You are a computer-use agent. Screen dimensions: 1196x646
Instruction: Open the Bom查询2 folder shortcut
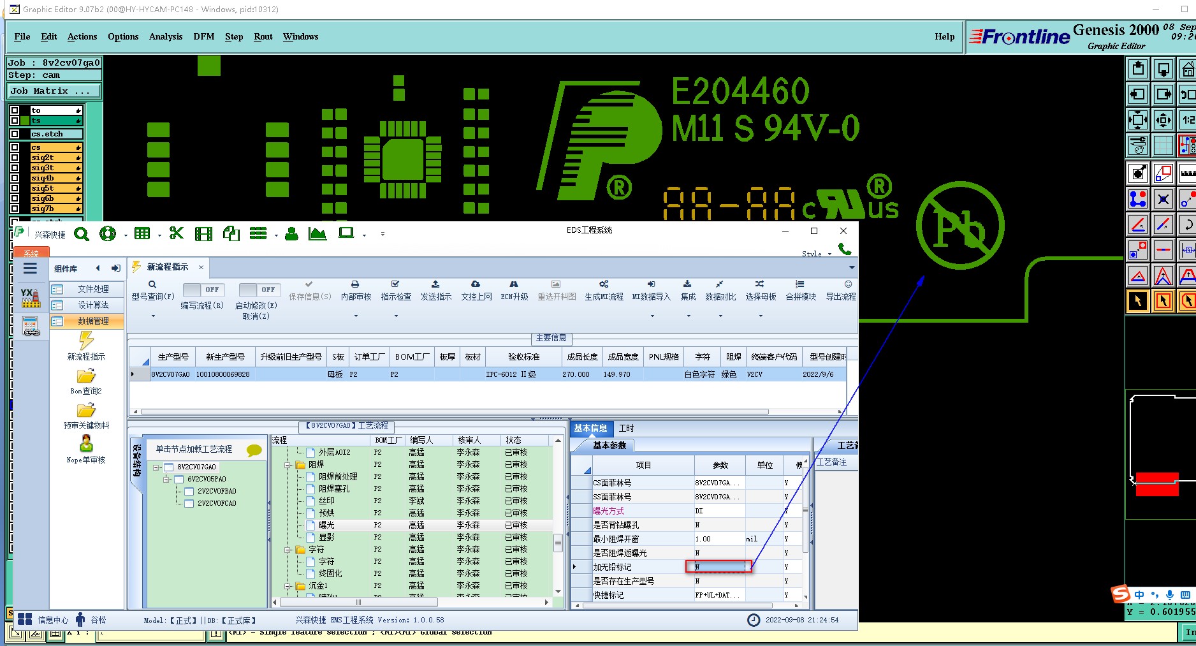click(x=86, y=381)
